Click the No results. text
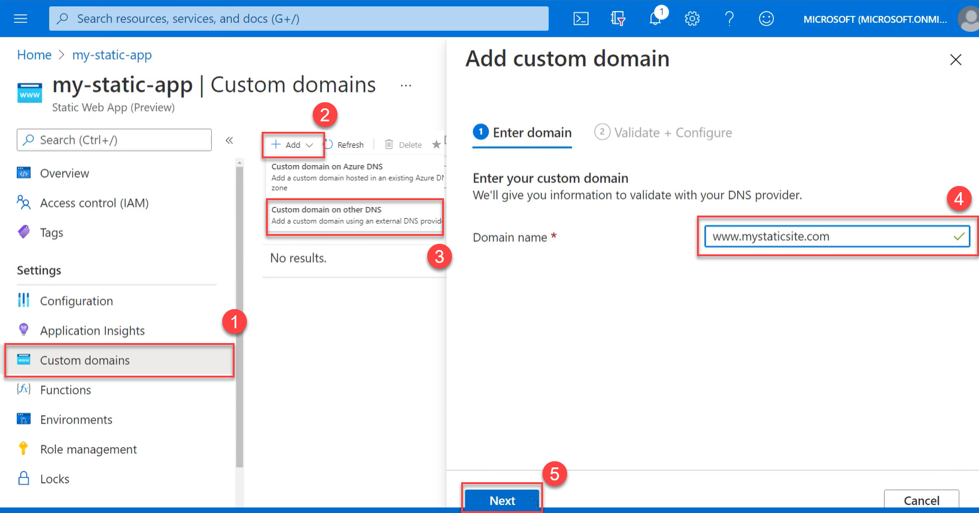 [299, 258]
